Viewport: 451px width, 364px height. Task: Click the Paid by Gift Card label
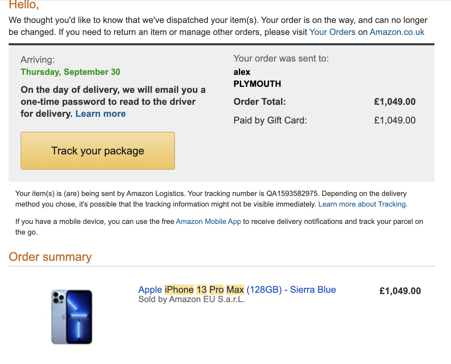(x=270, y=120)
